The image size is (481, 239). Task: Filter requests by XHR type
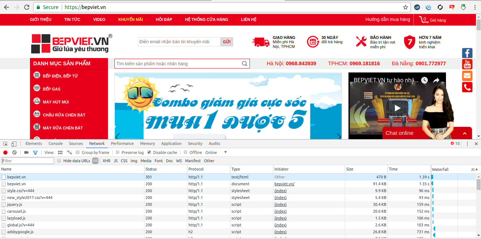tap(107, 161)
